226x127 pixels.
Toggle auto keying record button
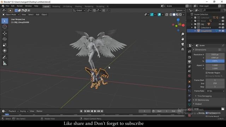click(x=81, y=111)
